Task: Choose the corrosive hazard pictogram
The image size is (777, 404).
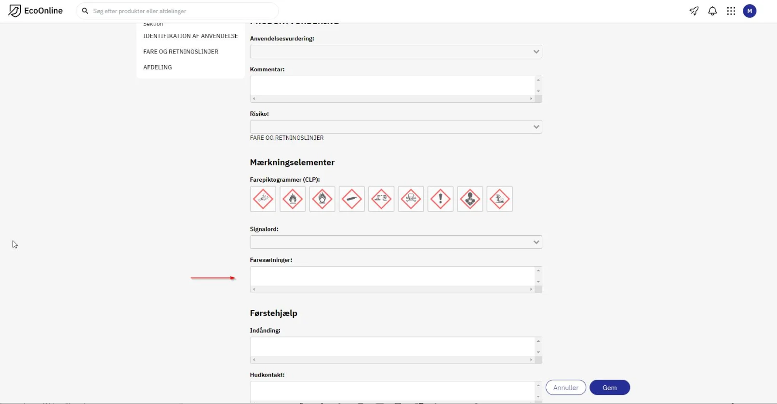Action: pyautogui.click(x=381, y=199)
